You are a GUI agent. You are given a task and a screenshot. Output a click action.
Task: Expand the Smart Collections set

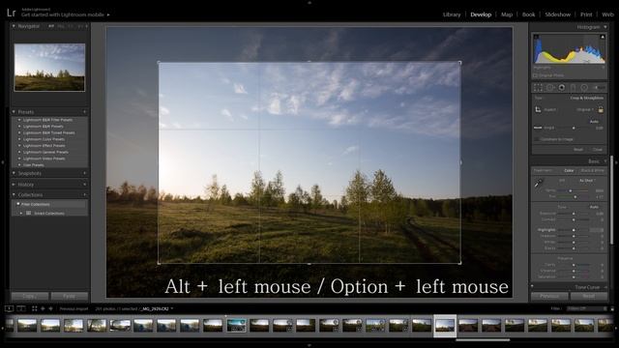(21, 213)
